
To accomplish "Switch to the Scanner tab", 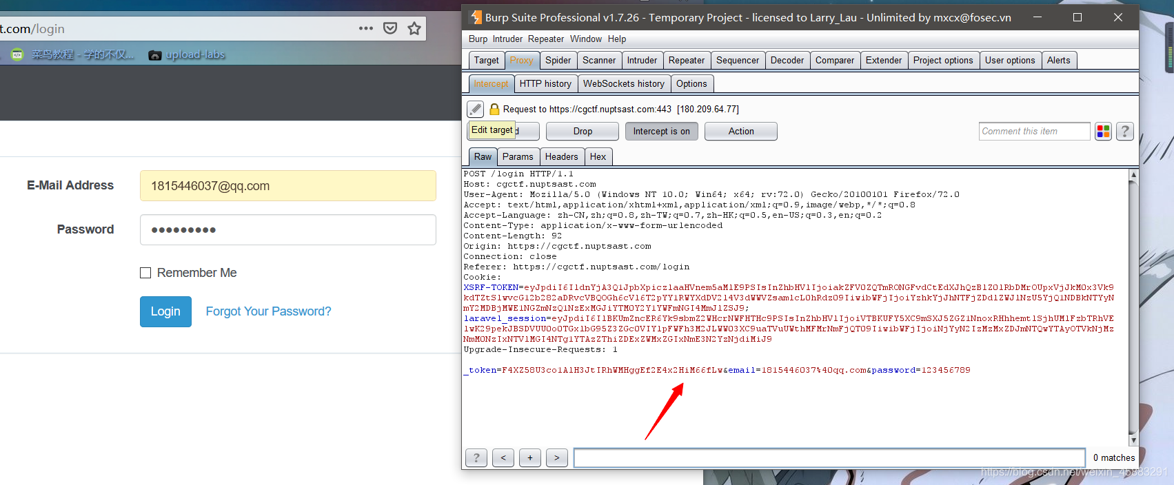I will [599, 61].
